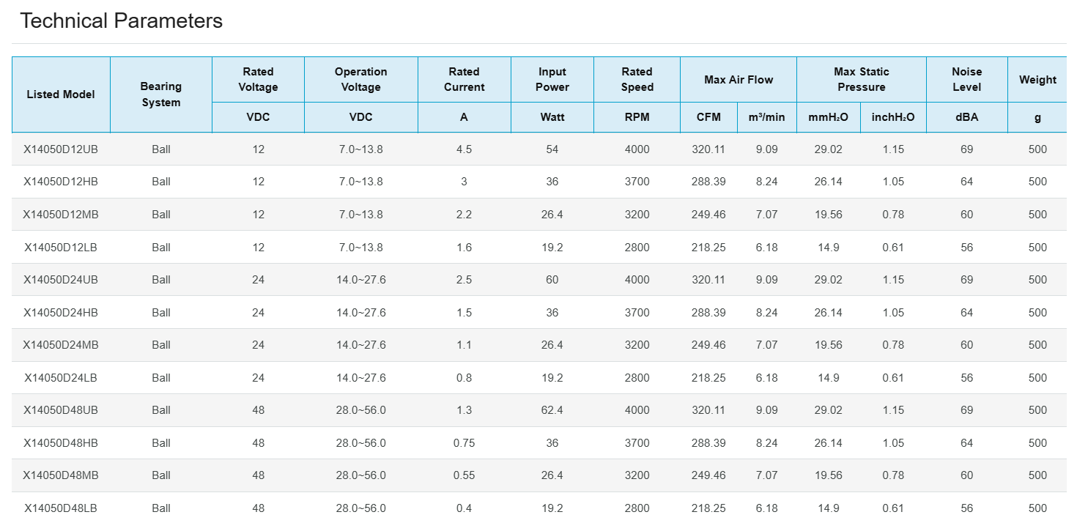Click the Max Air Flow header
Screen dimensions: 1077x523
click(738, 79)
